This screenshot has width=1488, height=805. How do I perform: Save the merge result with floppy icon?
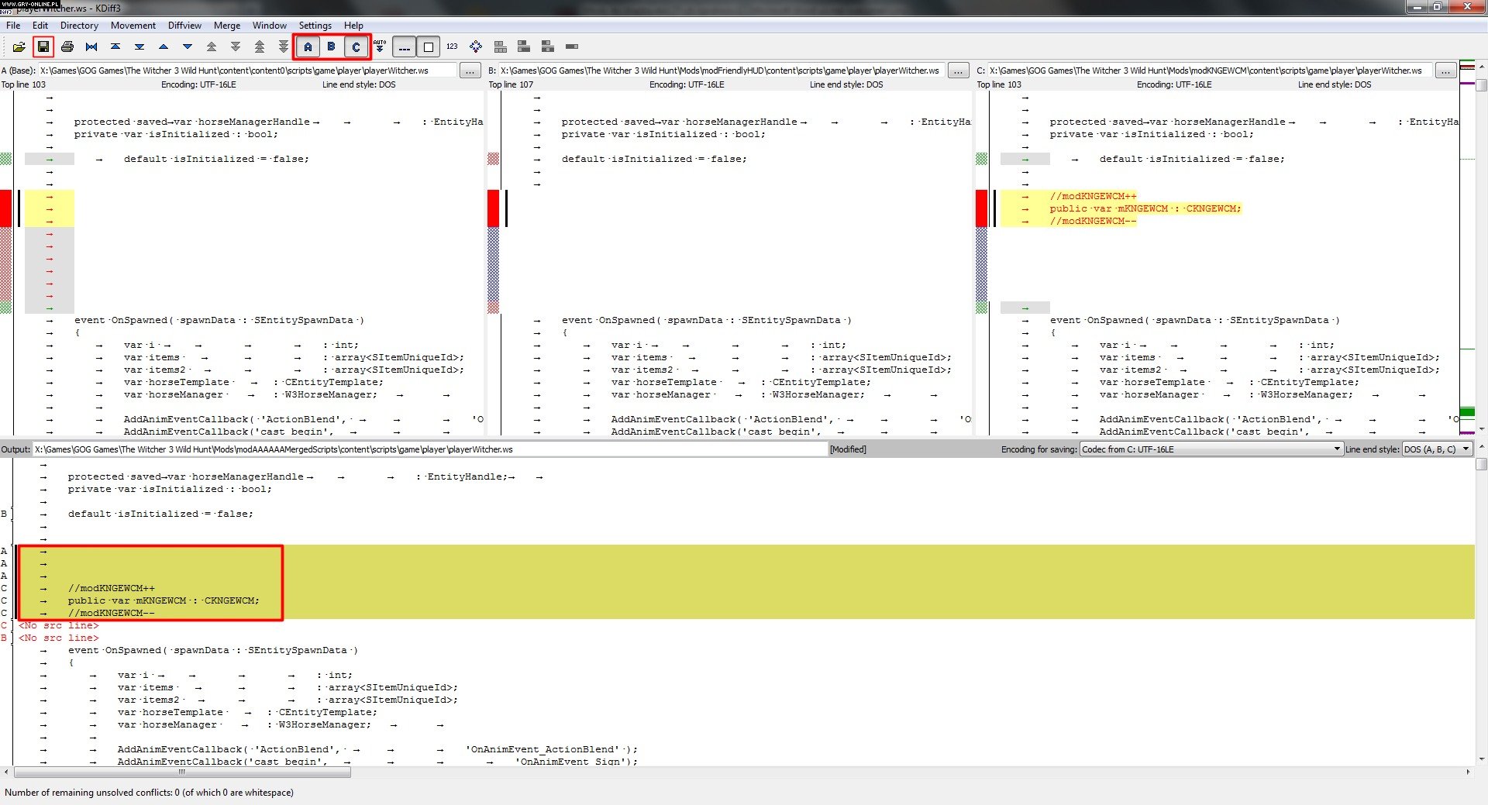43,47
